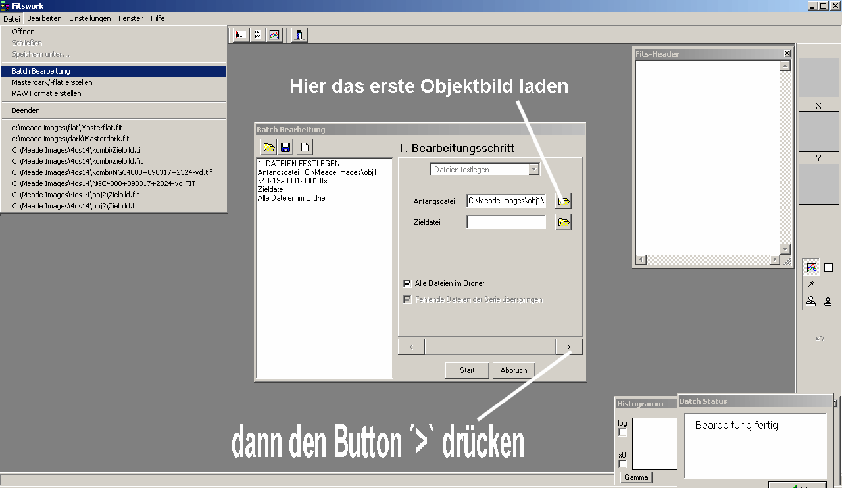Click the Gamma button
This screenshot has width=842, height=488.
636,478
